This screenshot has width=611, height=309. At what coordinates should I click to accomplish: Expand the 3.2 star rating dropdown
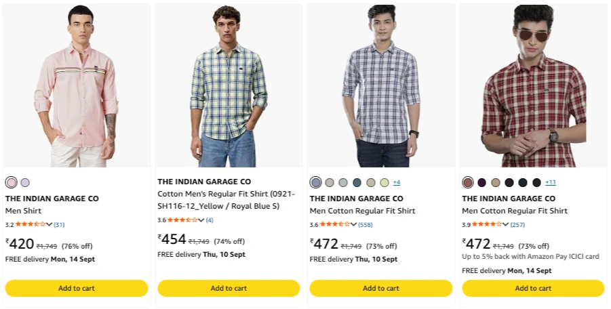(49, 224)
